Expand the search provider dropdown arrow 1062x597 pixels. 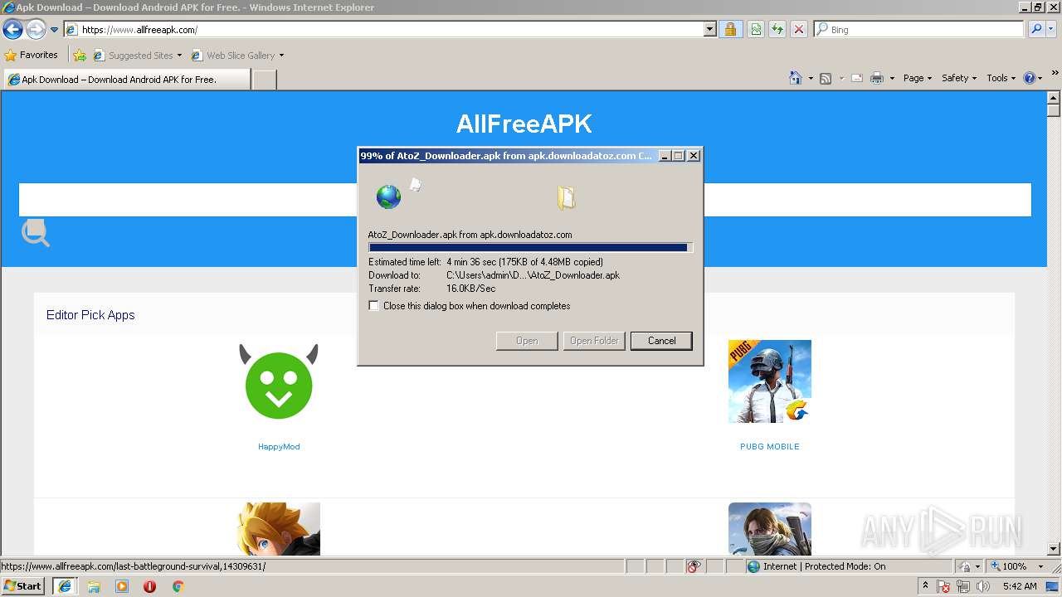tap(1052, 30)
